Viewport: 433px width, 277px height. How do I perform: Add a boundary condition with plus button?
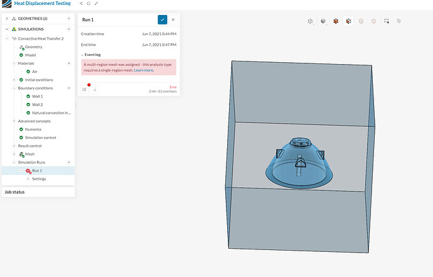click(x=69, y=88)
